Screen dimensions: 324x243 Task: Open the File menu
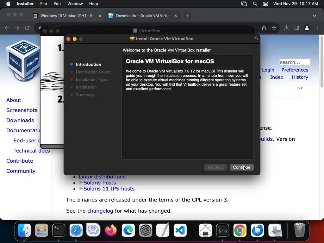click(43, 4)
